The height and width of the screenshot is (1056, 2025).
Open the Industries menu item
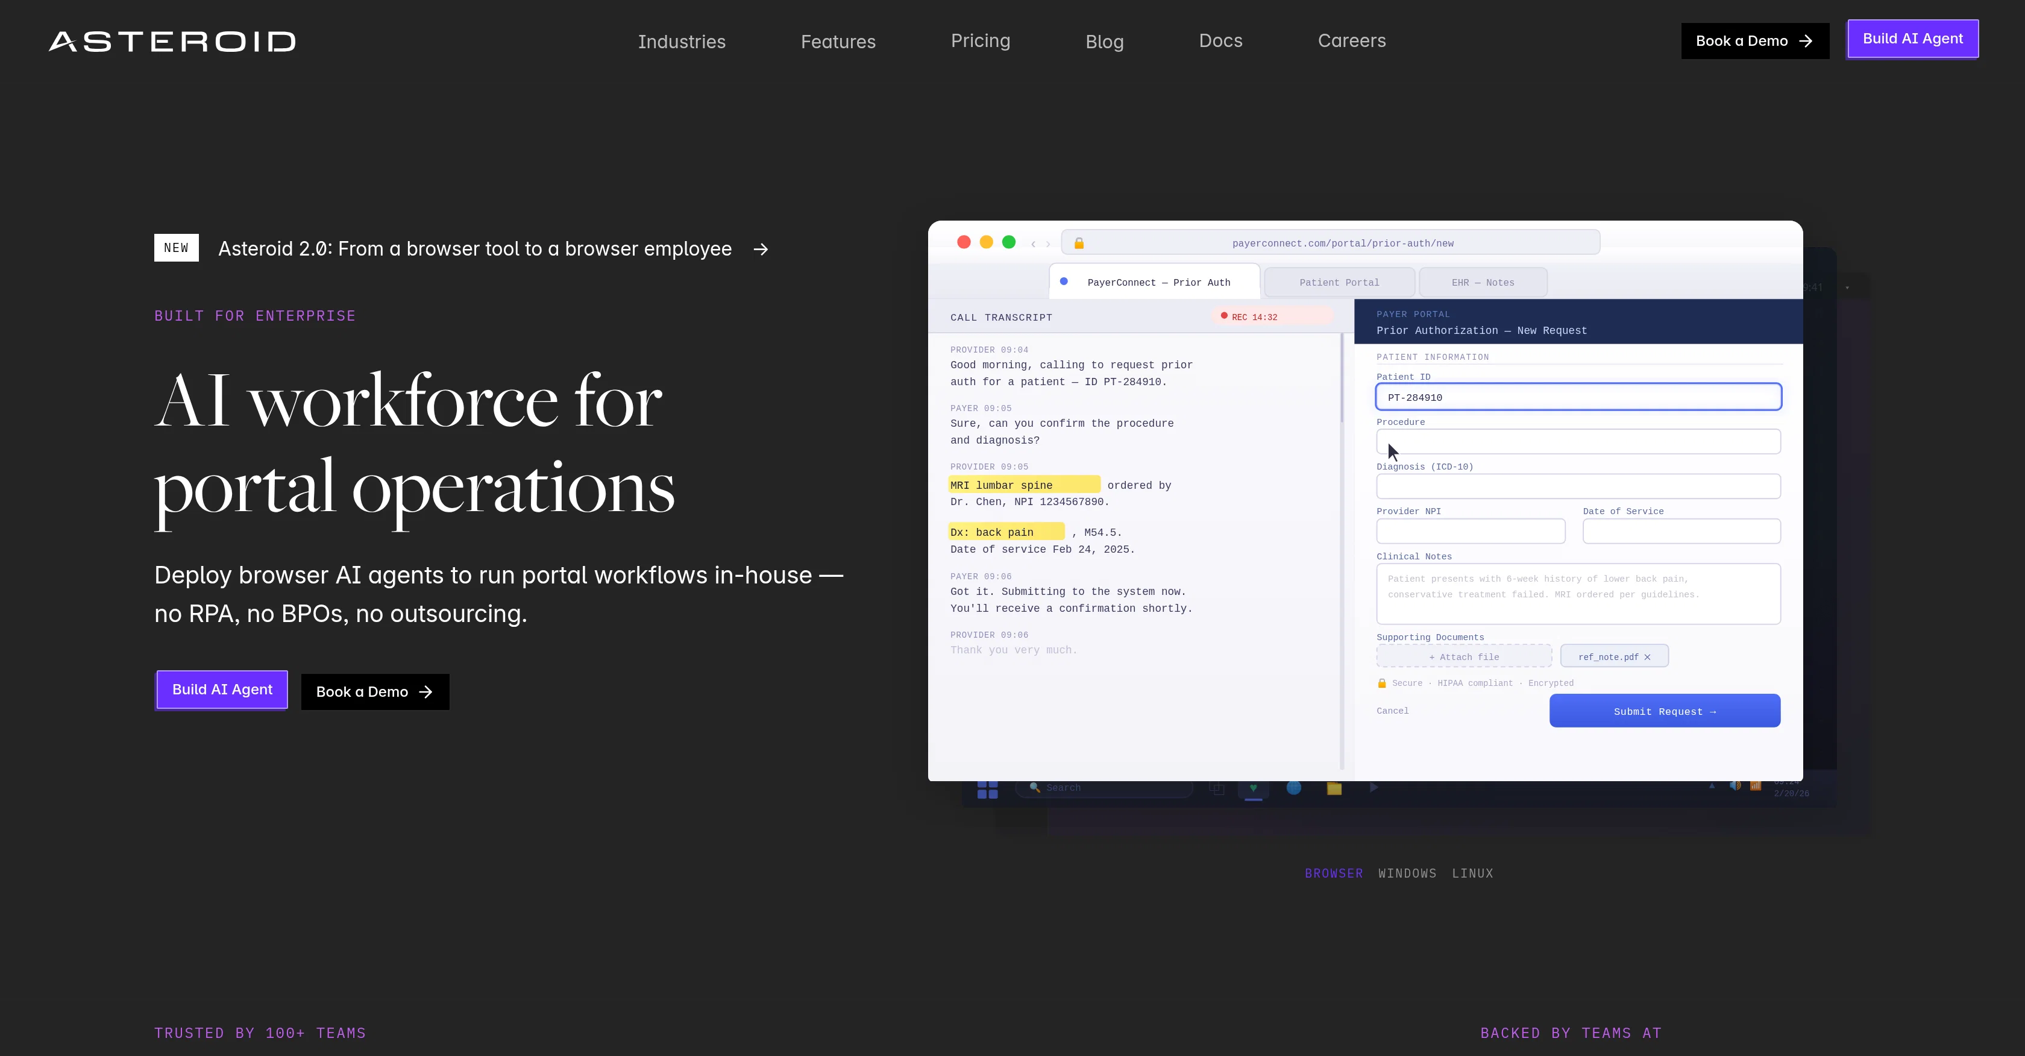[x=682, y=42]
